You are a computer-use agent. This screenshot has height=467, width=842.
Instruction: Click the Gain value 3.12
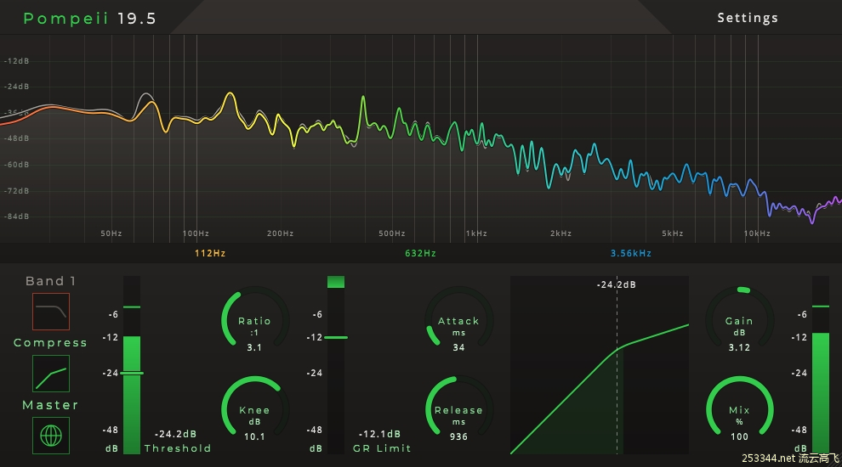pyautogui.click(x=739, y=347)
